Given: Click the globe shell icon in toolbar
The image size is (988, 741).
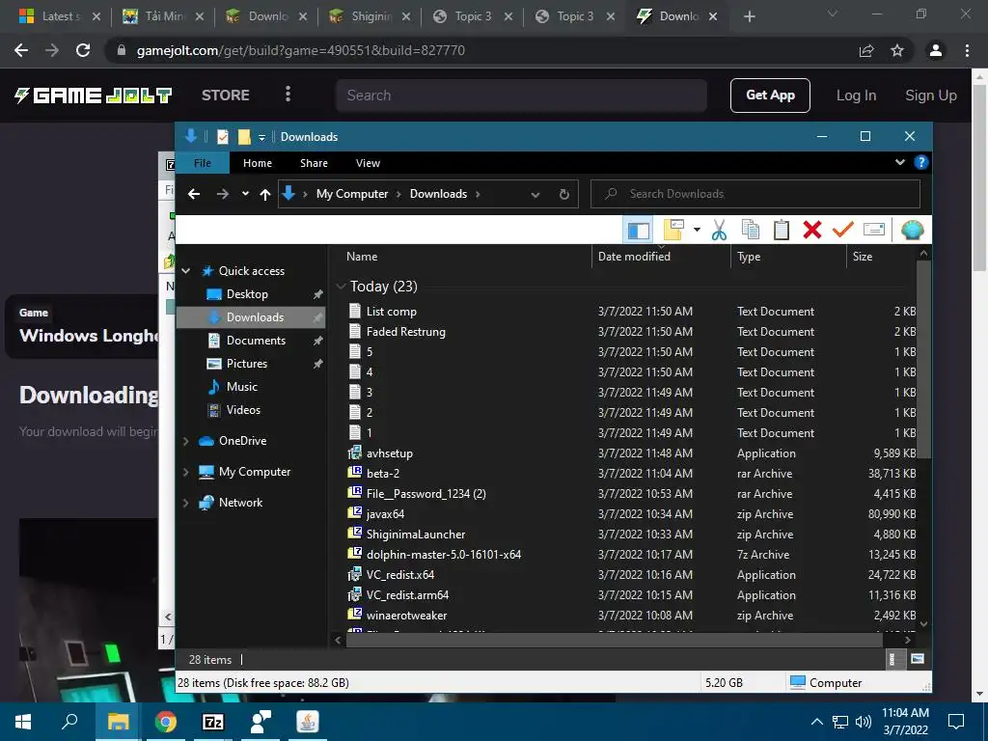Looking at the screenshot, I should (x=912, y=230).
